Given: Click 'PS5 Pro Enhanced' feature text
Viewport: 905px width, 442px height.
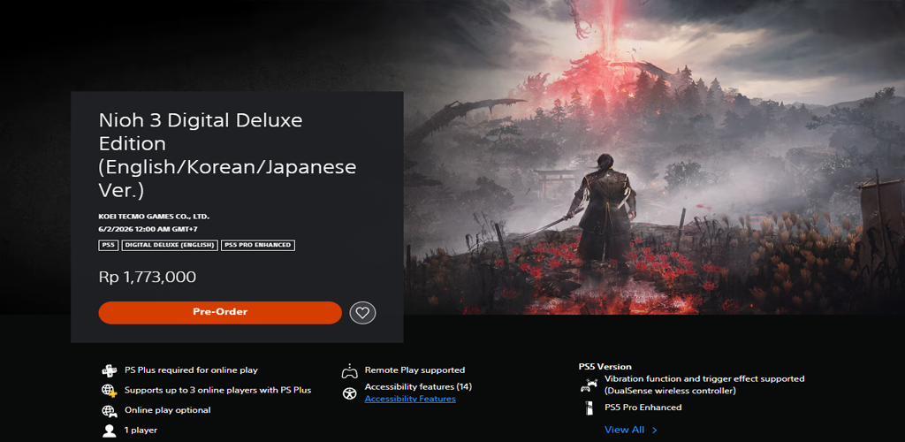Looking at the screenshot, I should coord(643,408).
